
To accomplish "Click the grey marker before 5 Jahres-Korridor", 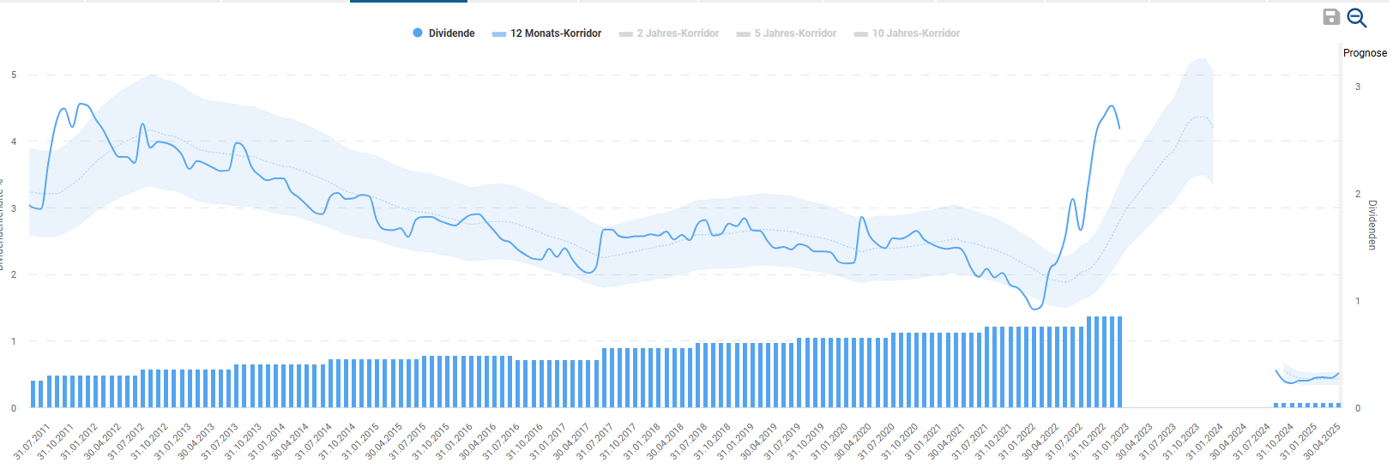I will click(744, 34).
